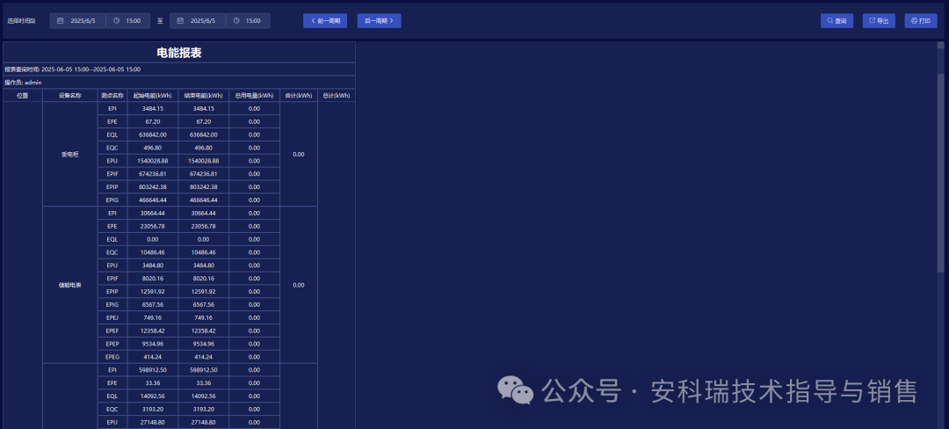
Task: Click the 结束电能(kWh) column header
Action: [x=203, y=96]
